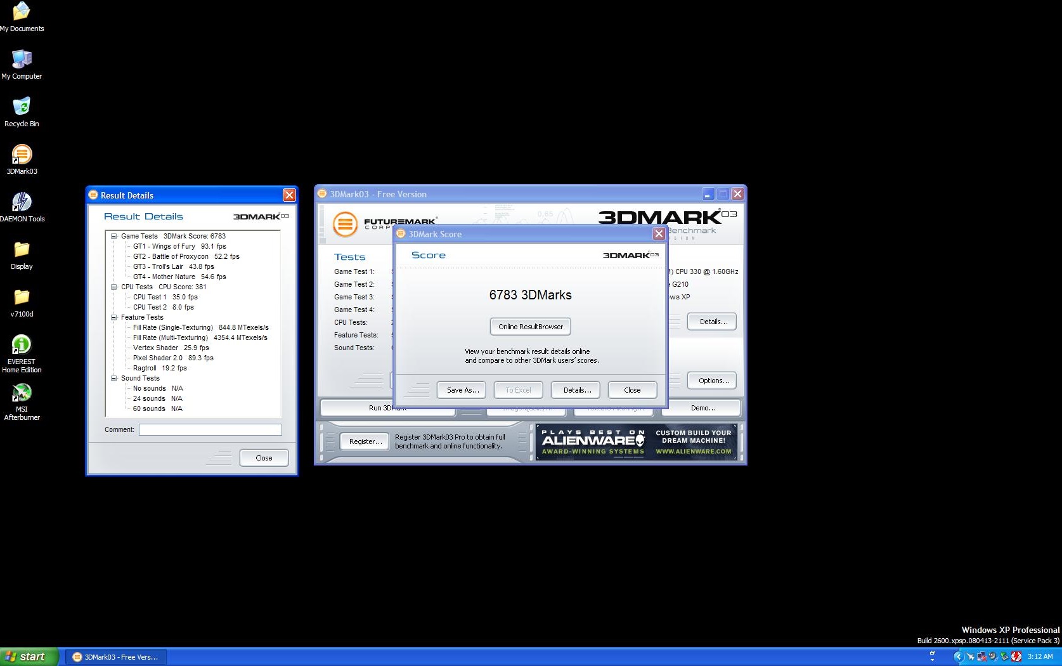1062x666 pixels.
Task: Click the 6783 3DMarks score text
Action: coord(531,295)
